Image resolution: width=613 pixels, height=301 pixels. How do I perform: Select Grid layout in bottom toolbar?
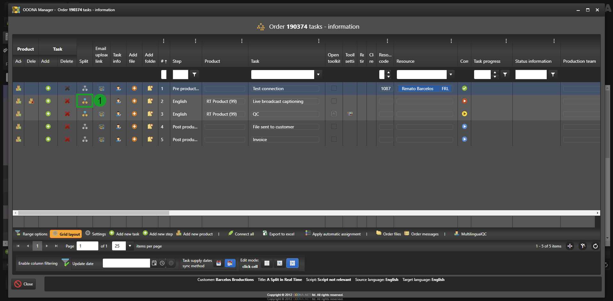tap(66, 234)
